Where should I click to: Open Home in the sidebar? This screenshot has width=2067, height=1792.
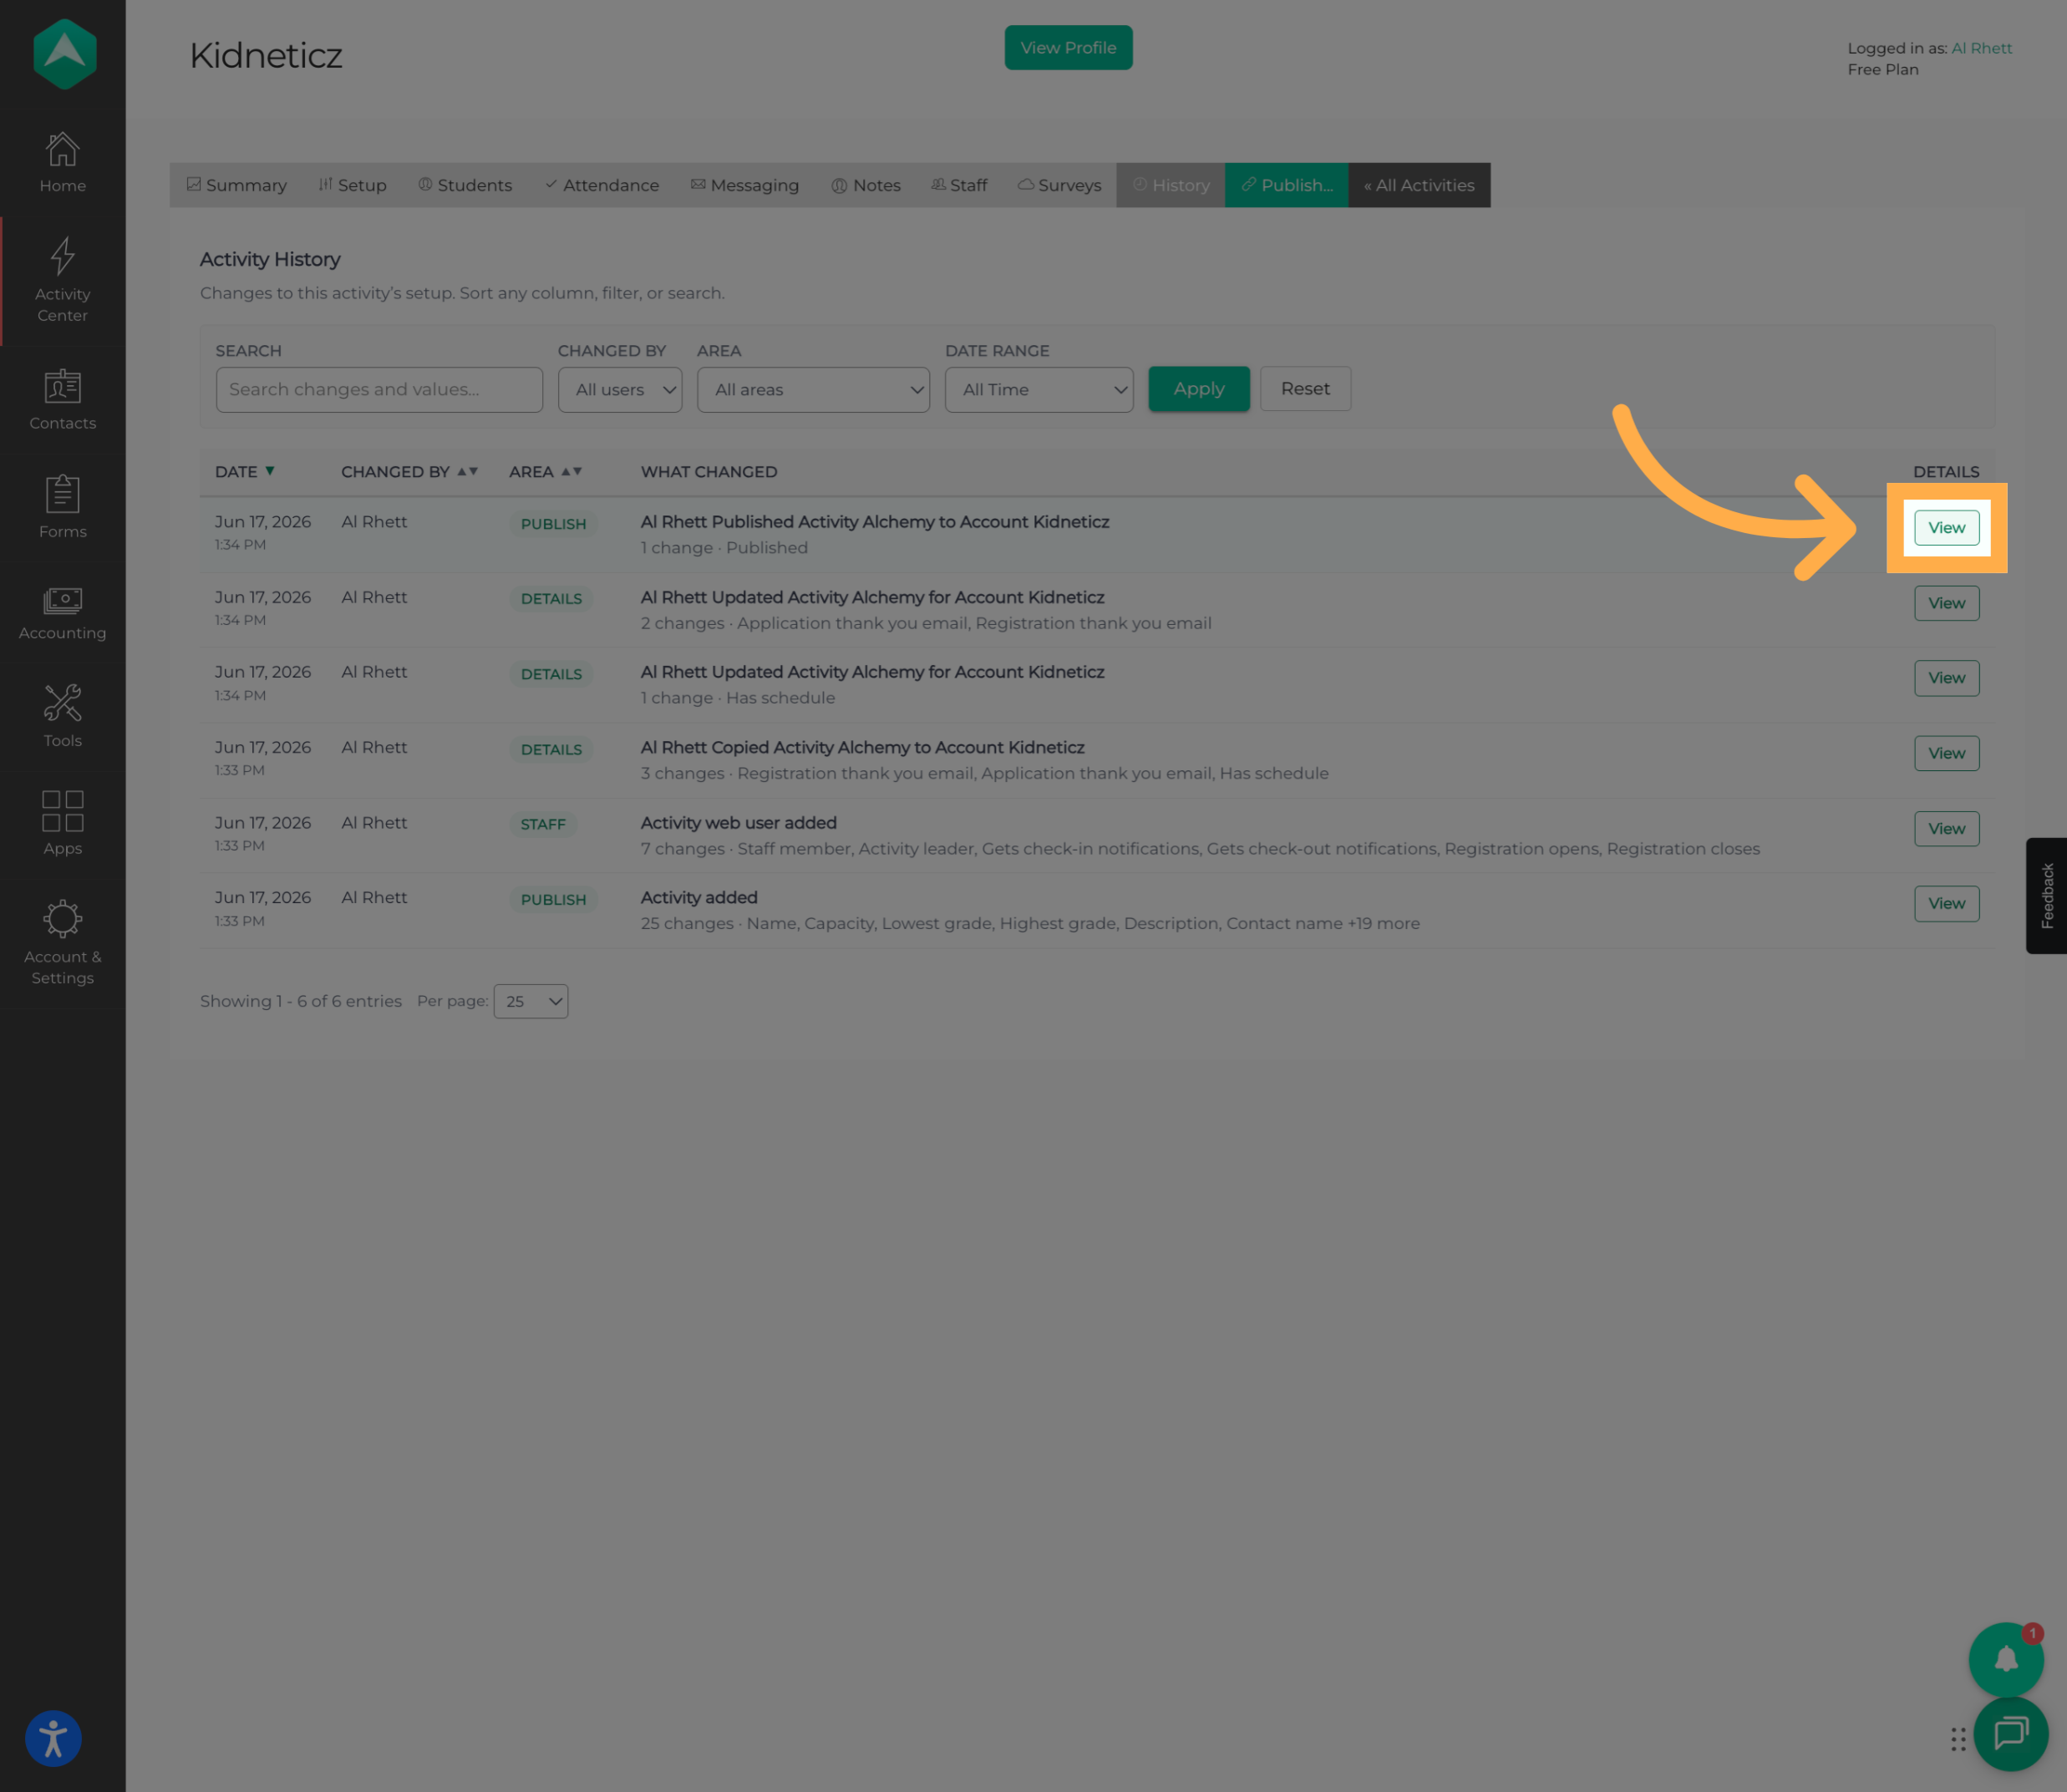click(x=62, y=162)
